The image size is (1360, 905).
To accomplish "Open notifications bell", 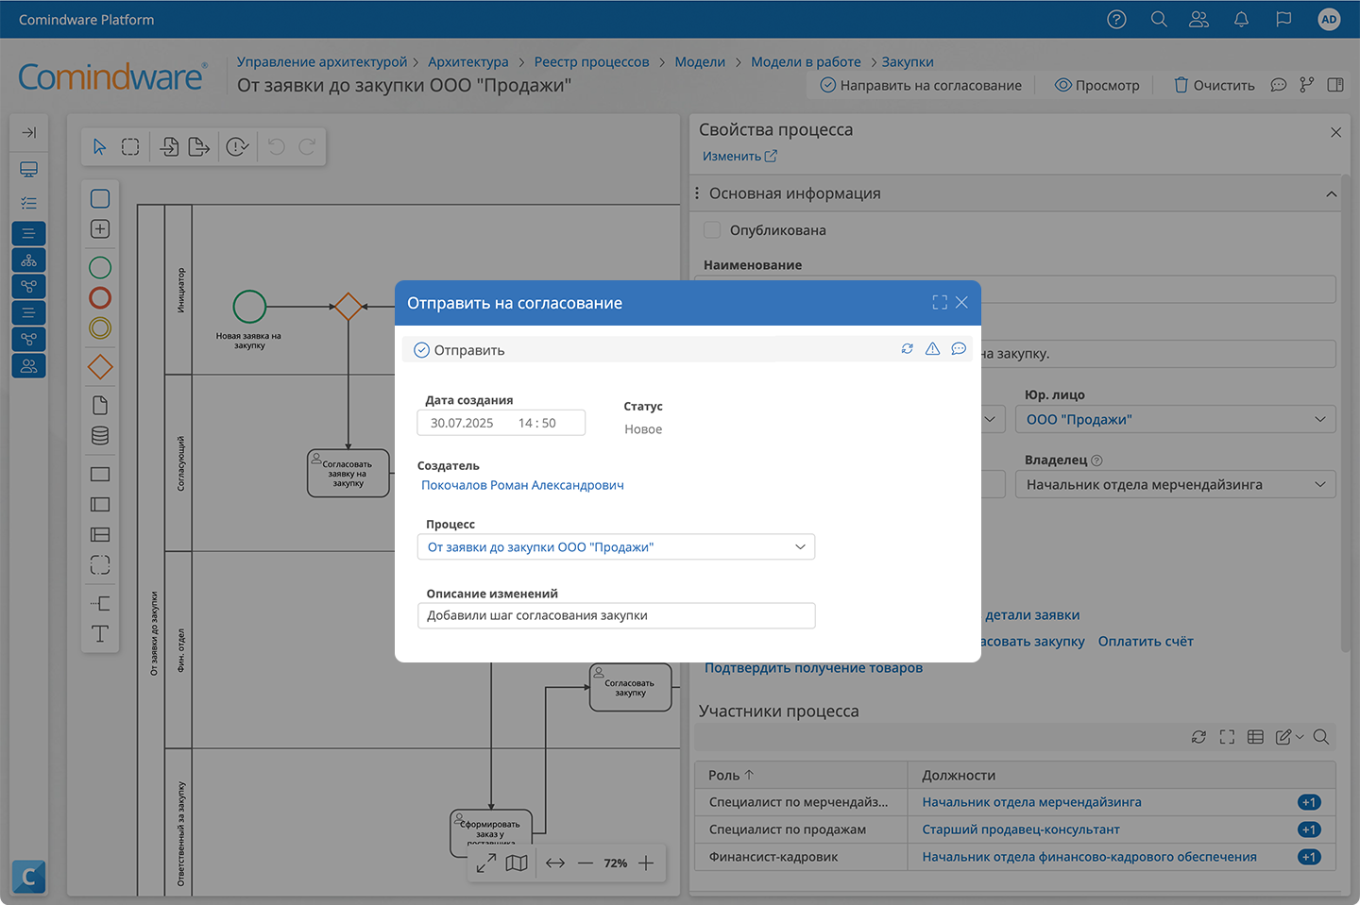I will click(1241, 19).
